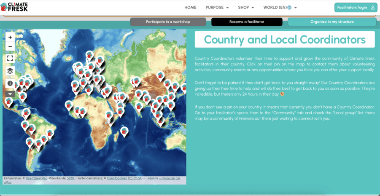The image size is (380, 196).
Task: Click the pin on Madagascar
Action: (124, 132)
